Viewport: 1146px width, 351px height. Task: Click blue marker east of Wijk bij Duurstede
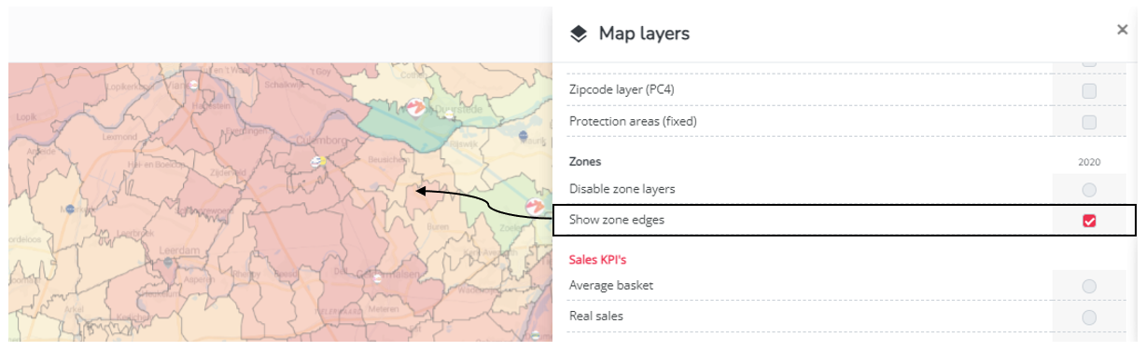(523, 136)
